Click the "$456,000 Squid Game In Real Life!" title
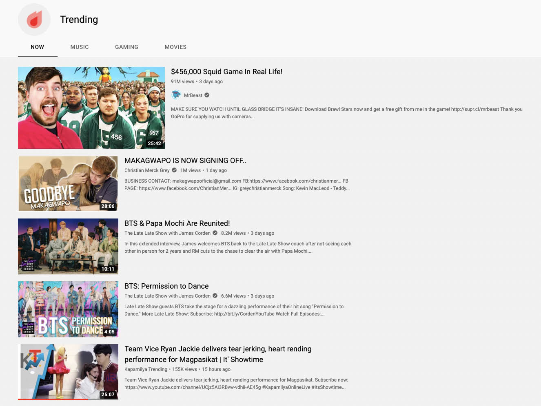 click(x=226, y=72)
